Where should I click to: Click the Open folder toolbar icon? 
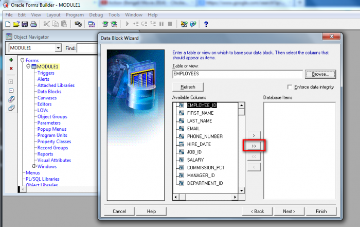click(x=16, y=24)
